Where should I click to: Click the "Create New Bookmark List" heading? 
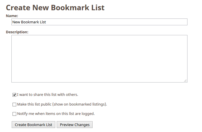(55, 8)
